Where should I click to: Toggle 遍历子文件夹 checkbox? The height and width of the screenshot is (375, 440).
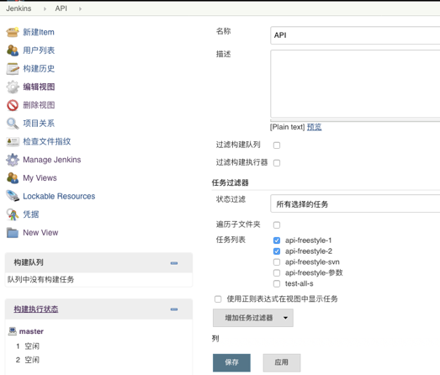[277, 225]
